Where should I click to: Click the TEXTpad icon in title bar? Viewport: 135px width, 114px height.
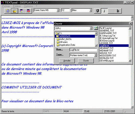(3, 3)
